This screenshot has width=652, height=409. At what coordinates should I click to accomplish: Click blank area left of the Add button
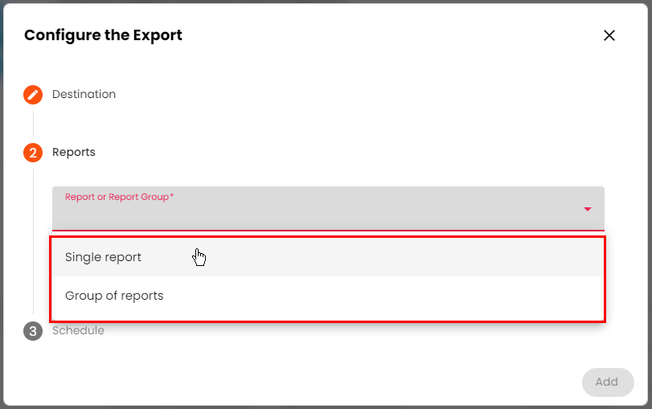tap(402, 382)
